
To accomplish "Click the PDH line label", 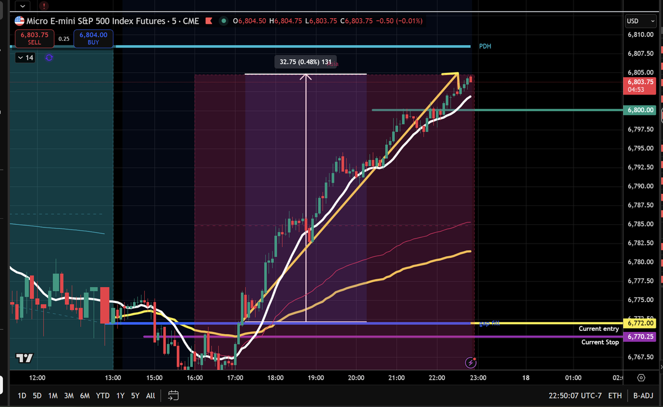I will [485, 46].
